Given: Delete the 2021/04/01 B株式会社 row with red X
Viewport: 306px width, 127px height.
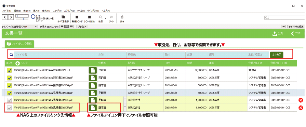Looking at the screenshot, I should (x=301, y=100).
